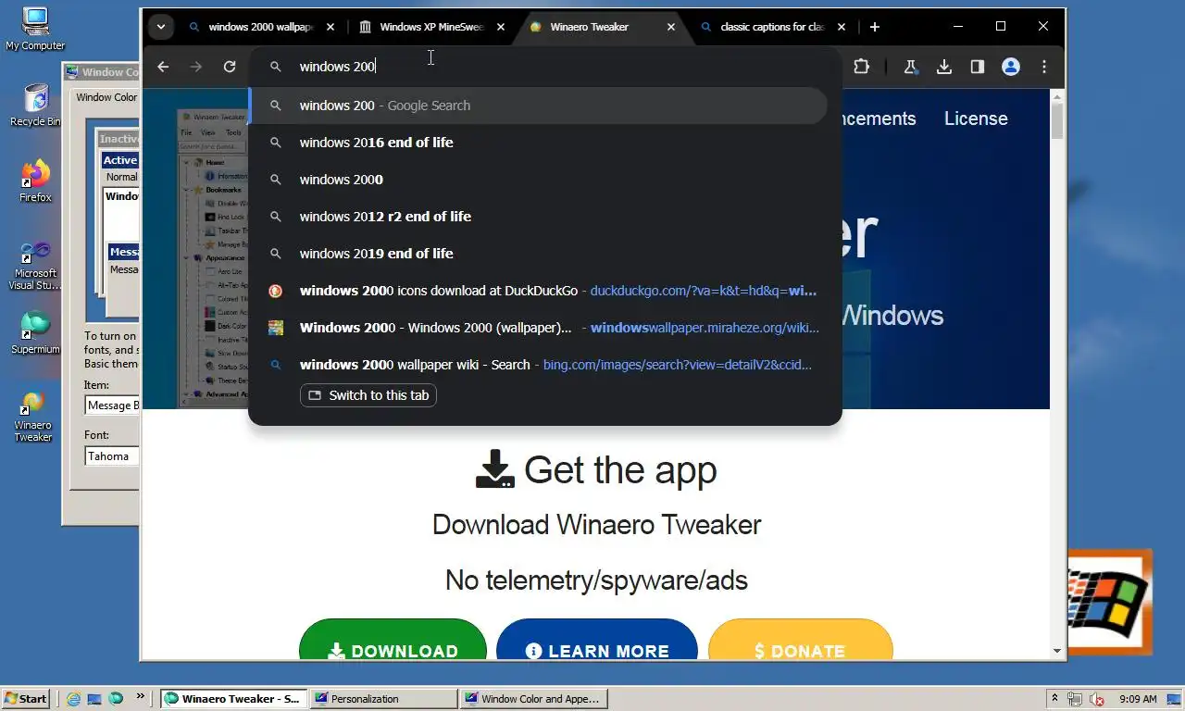Click the Winaero Tweaker screenshot thumbnail

point(213,258)
